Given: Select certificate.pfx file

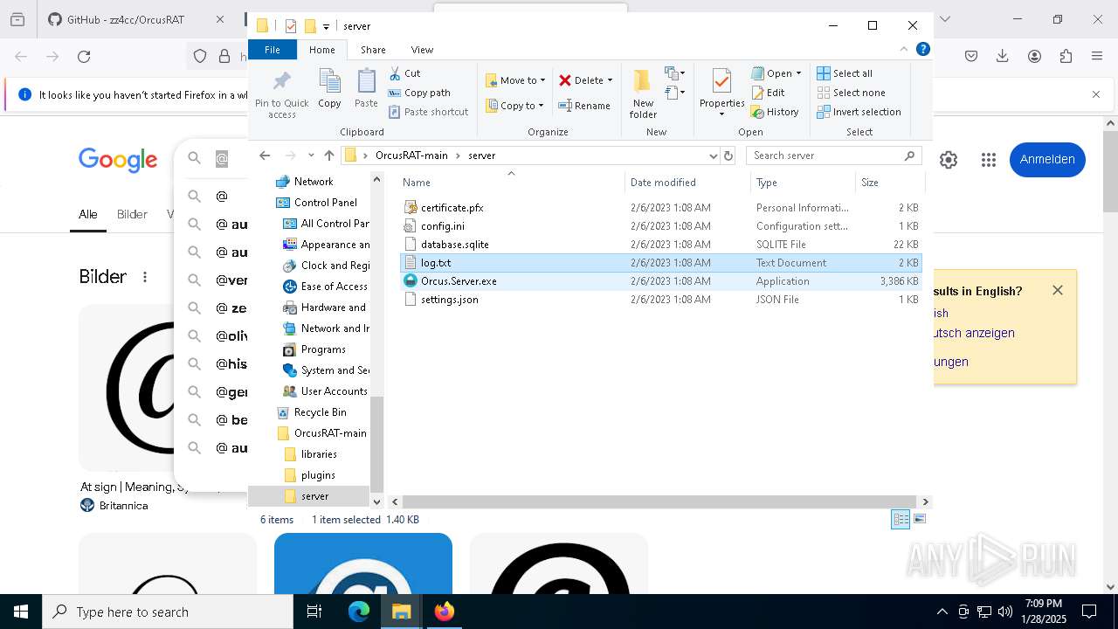Looking at the screenshot, I should [x=452, y=208].
